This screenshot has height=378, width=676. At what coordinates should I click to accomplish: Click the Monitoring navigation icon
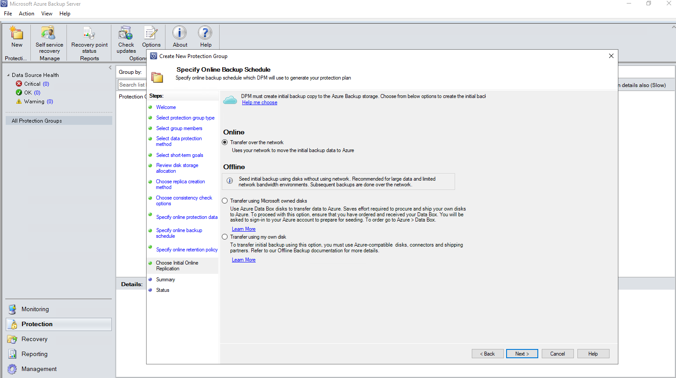12,309
